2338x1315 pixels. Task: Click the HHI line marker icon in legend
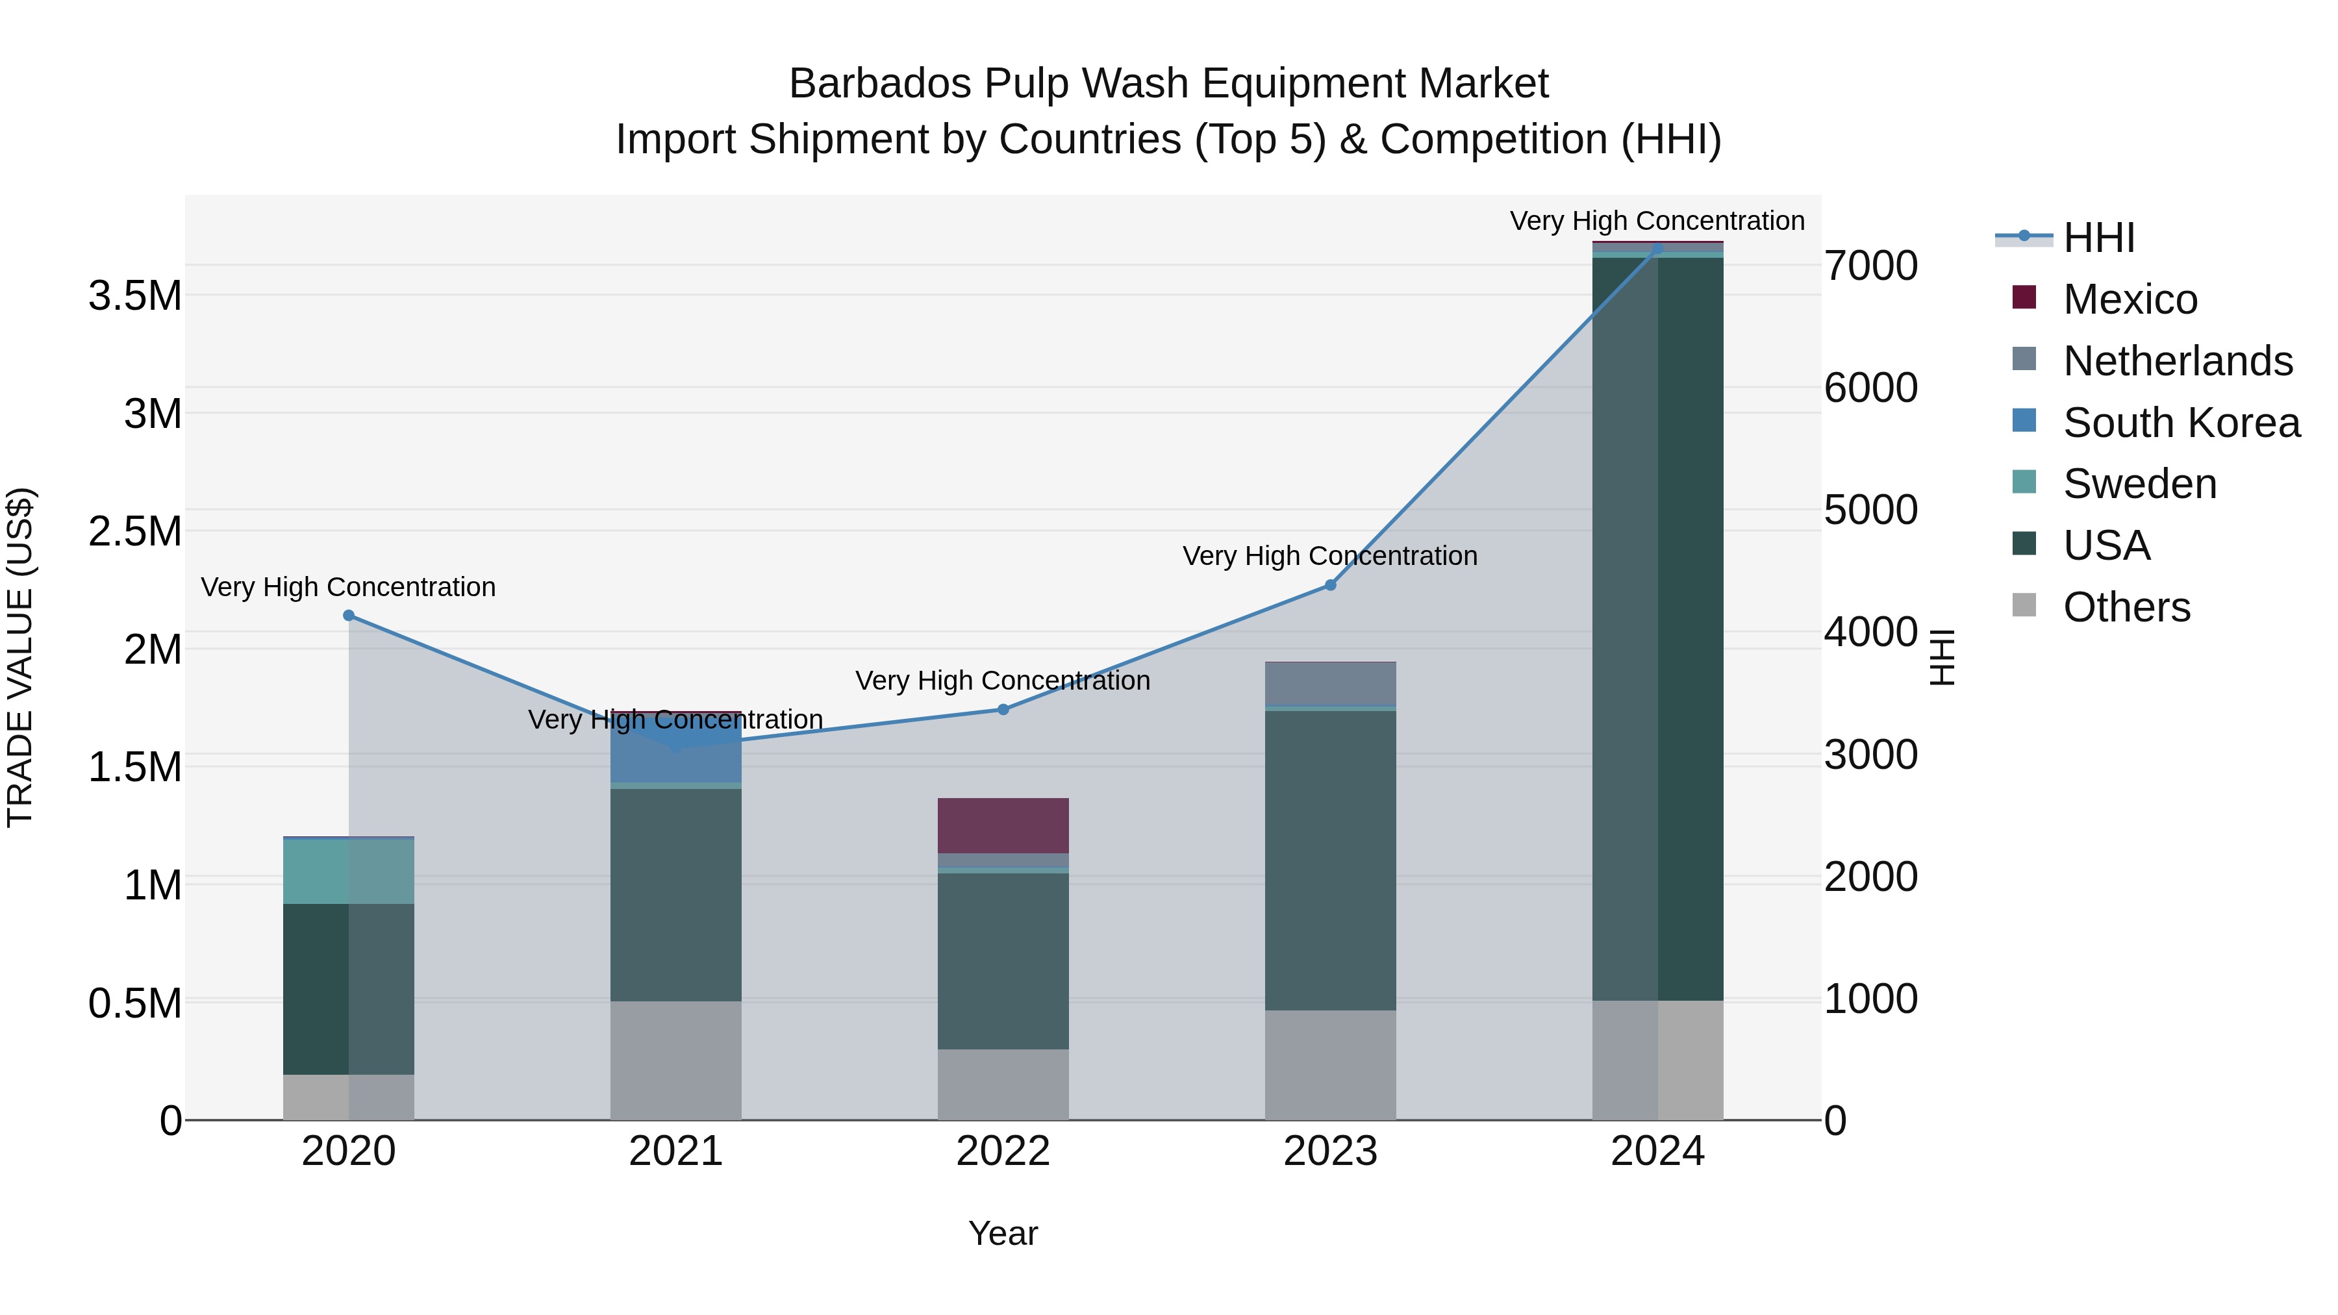[x=2024, y=236]
